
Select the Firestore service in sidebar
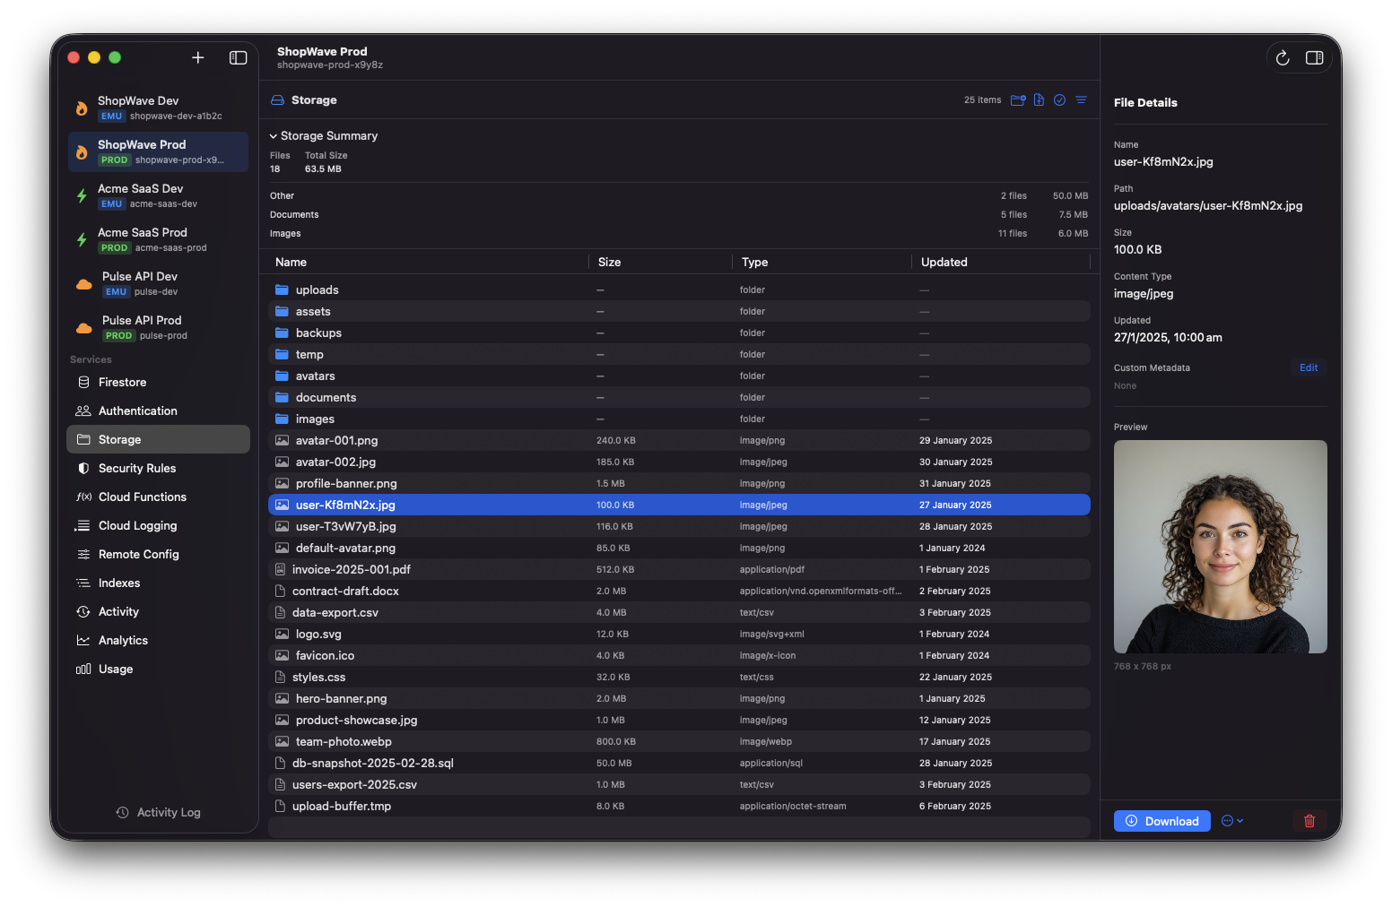pos(121,382)
